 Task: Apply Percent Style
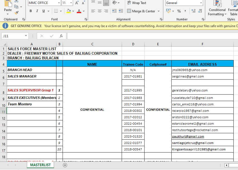(x=179, y=11)
